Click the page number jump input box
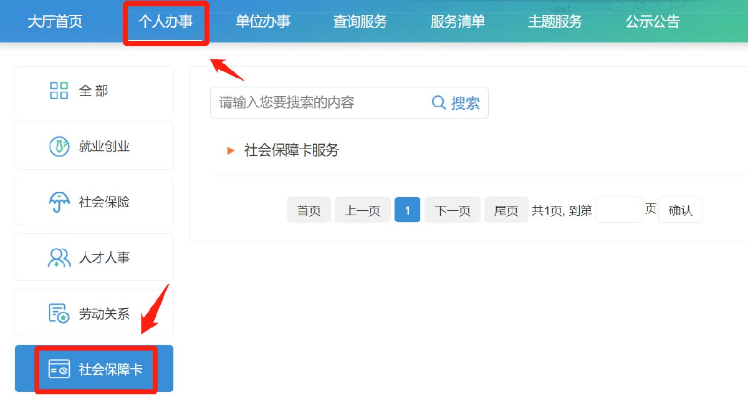Viewport: 748px width, 413px height. (619, 210)
